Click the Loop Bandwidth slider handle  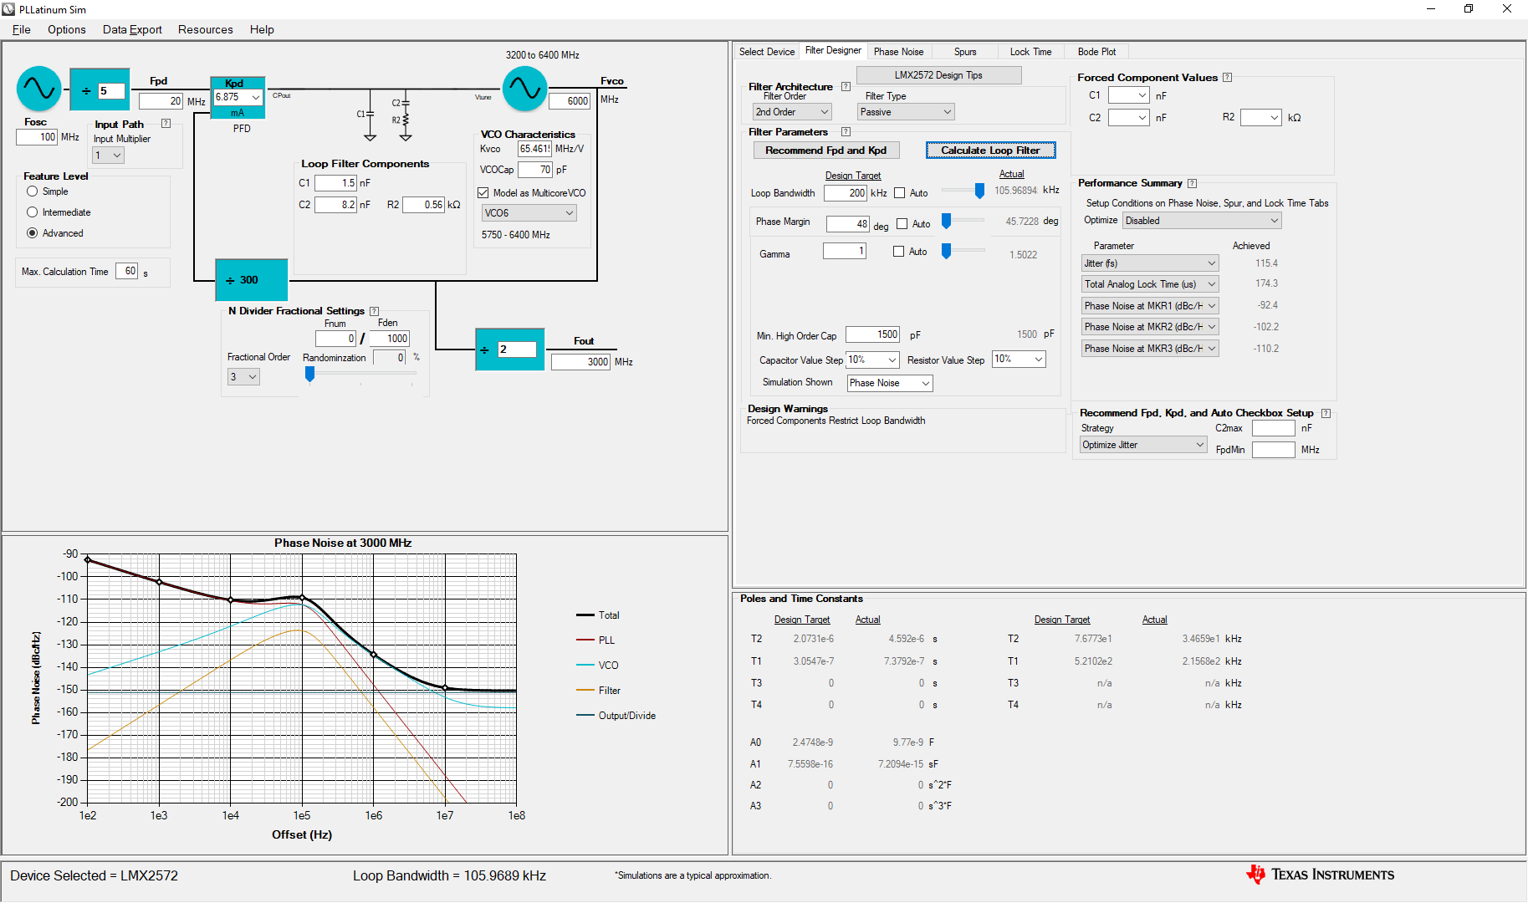(979, 191)
